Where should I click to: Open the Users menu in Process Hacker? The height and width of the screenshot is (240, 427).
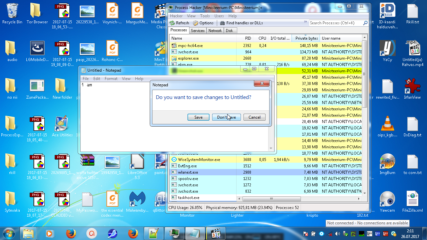pos(219,16)
